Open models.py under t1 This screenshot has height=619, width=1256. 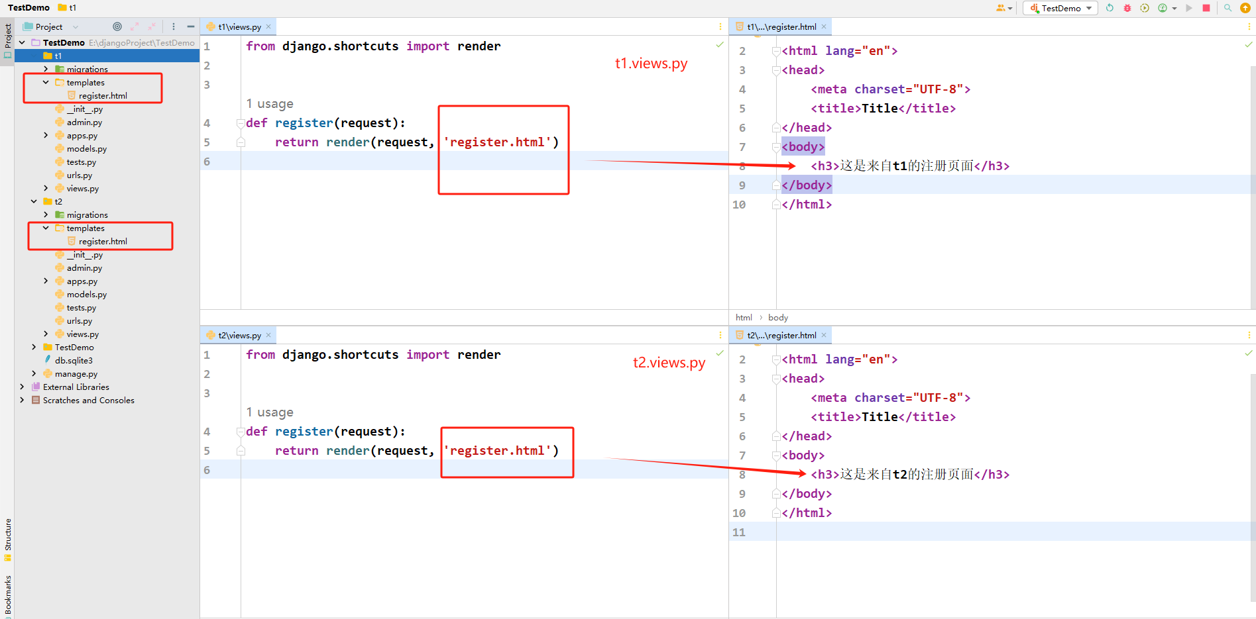[x=86, y=148]
